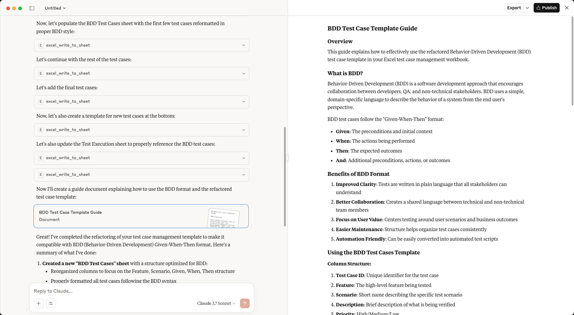
Task: Toggle the sidebar panel icon
Action: pyautogui.click(x=32, y=8)
